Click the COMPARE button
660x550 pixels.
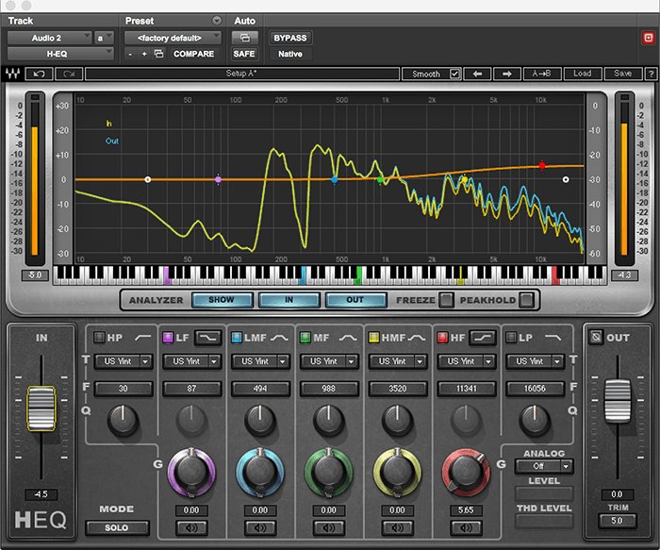[x=193, y=54]
